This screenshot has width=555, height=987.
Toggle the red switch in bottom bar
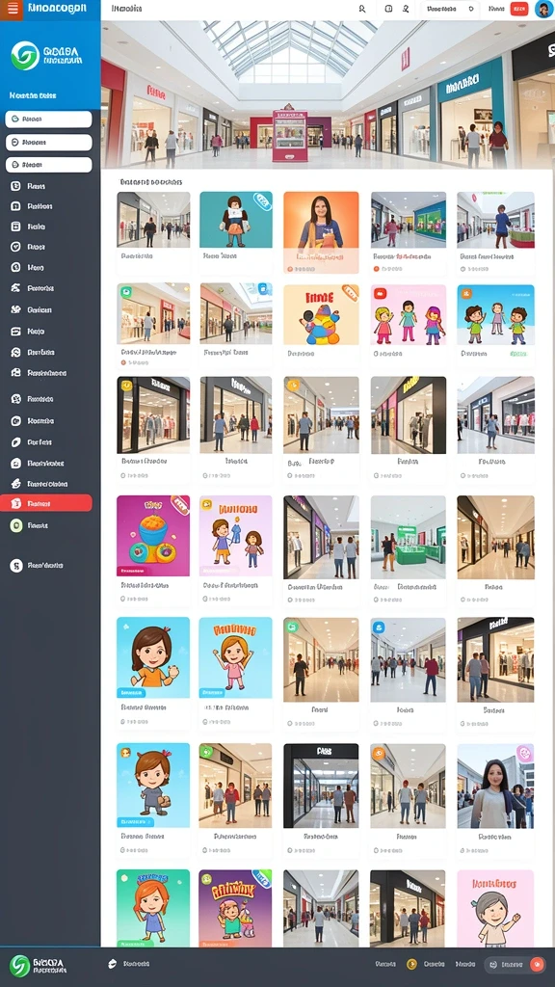pos(537,964)
